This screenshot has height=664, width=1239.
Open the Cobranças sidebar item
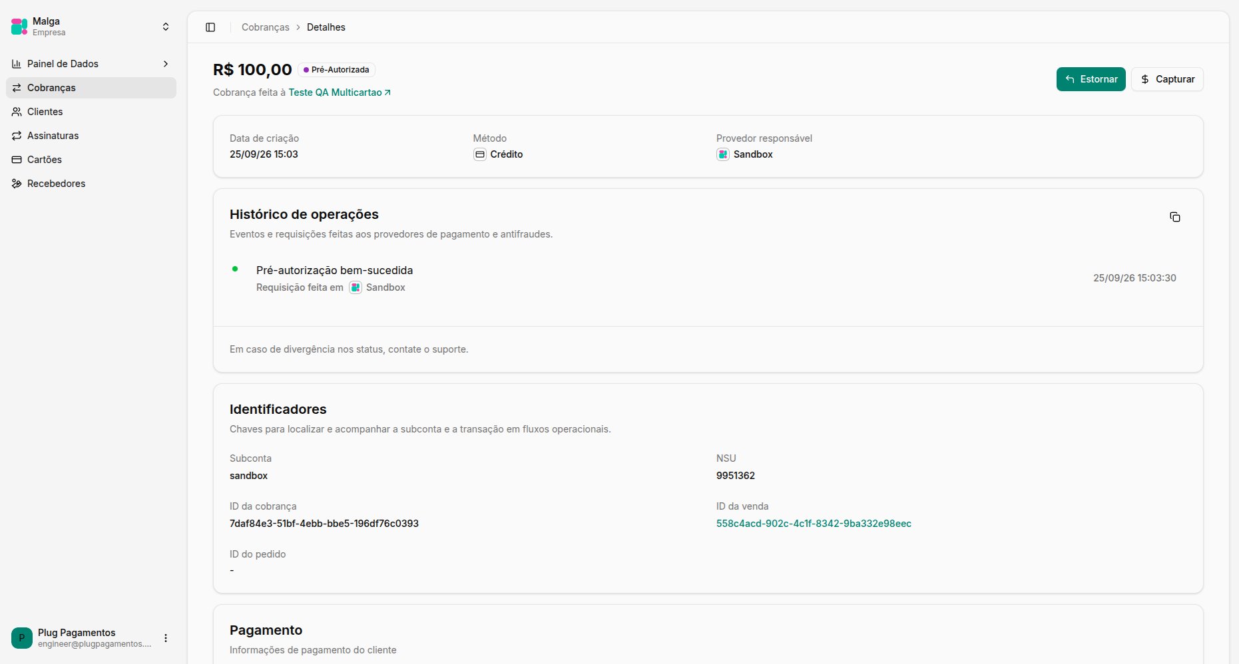coord(91,88)
